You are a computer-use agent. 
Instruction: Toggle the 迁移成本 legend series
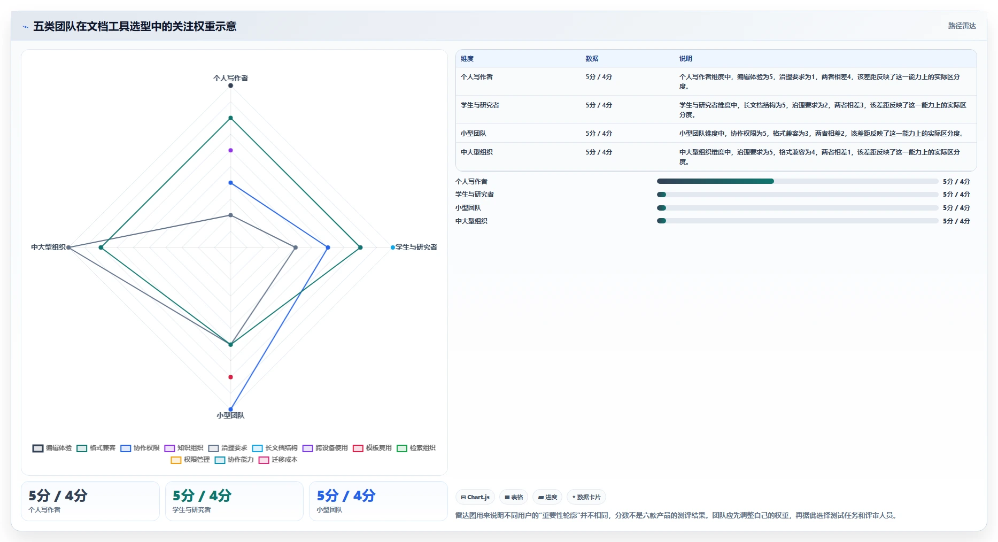click(278, 460)
